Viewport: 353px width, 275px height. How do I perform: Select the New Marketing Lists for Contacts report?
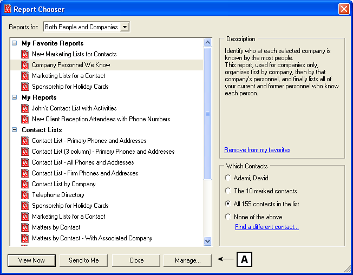click(x=74, y=54)
